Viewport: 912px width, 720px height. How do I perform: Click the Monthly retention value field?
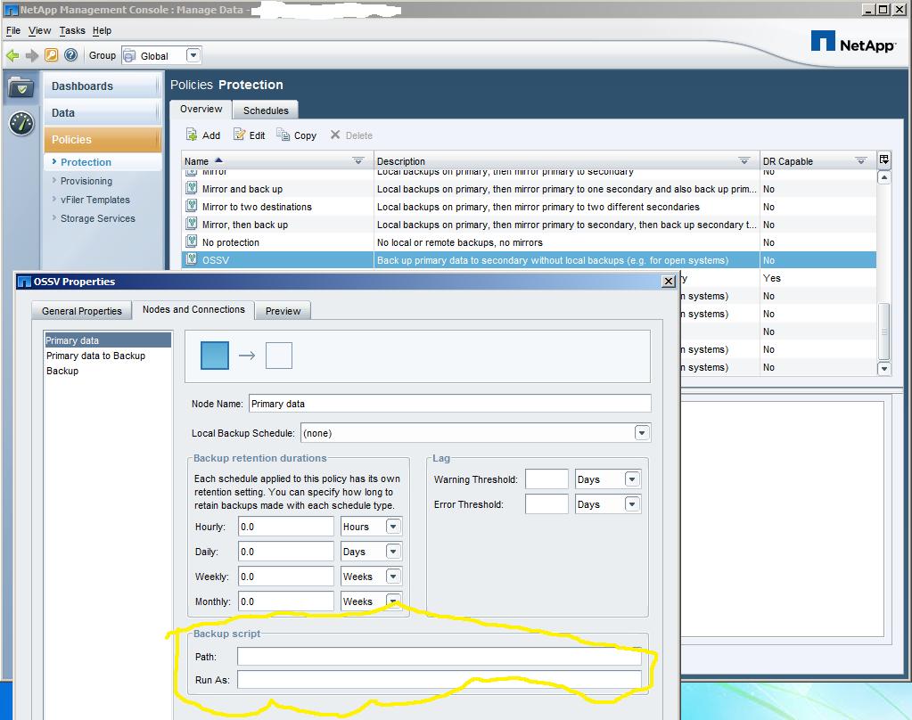(285, 601)
